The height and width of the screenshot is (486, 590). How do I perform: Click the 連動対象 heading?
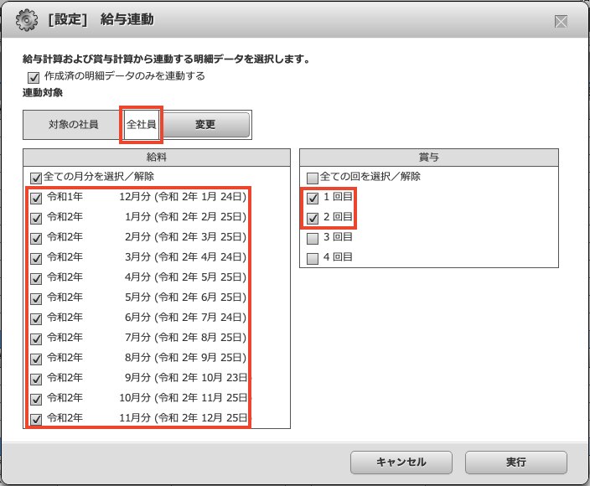tap(43, 92)
